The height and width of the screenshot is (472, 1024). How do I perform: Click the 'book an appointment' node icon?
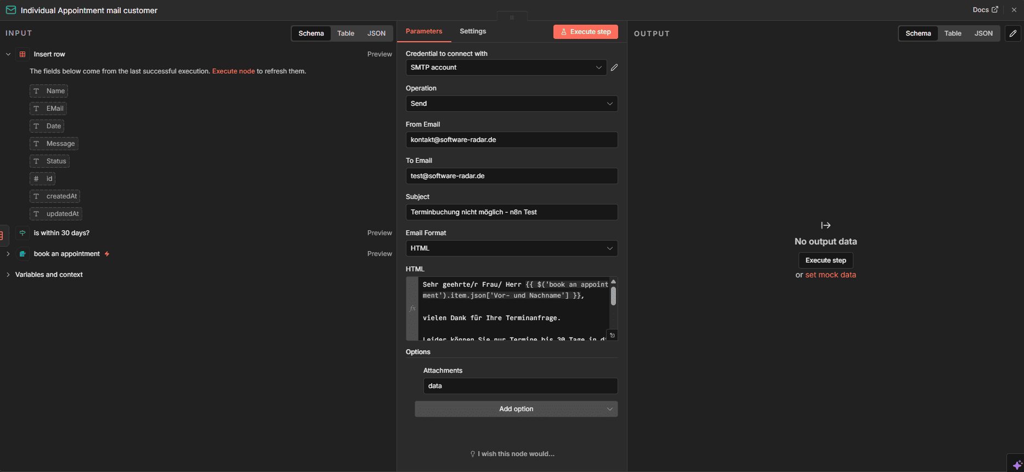22,254
